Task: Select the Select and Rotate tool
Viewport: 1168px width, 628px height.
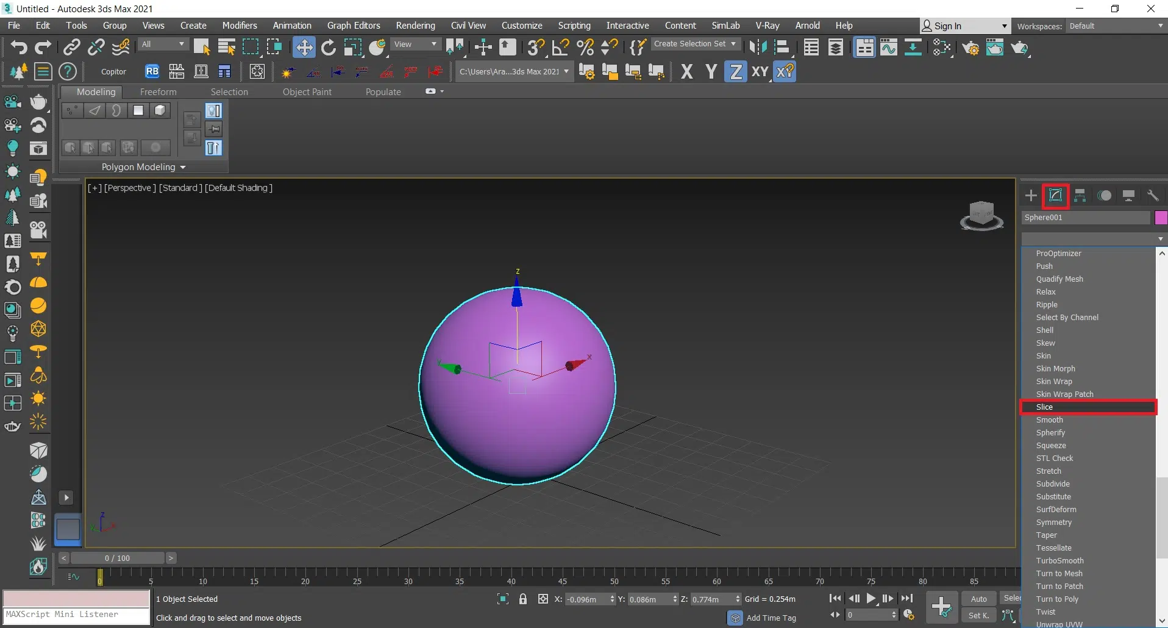Action: [x=329, y=47]
